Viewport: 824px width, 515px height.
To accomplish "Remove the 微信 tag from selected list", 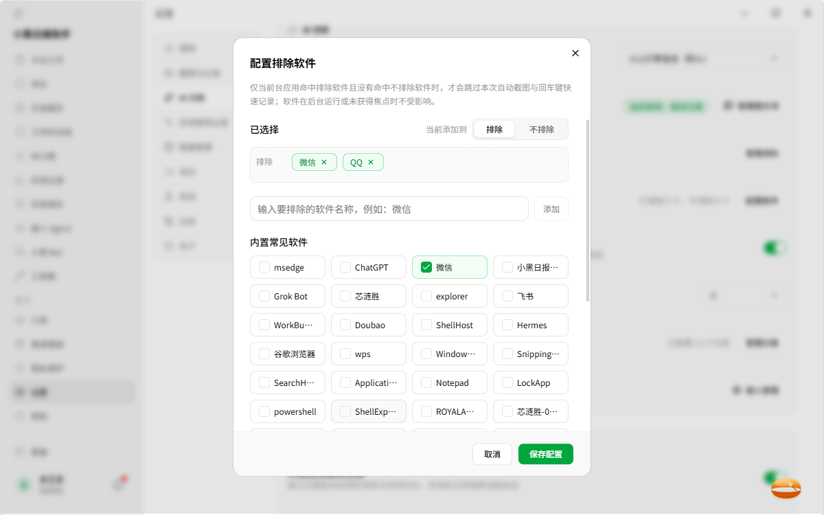I will 324,162.
